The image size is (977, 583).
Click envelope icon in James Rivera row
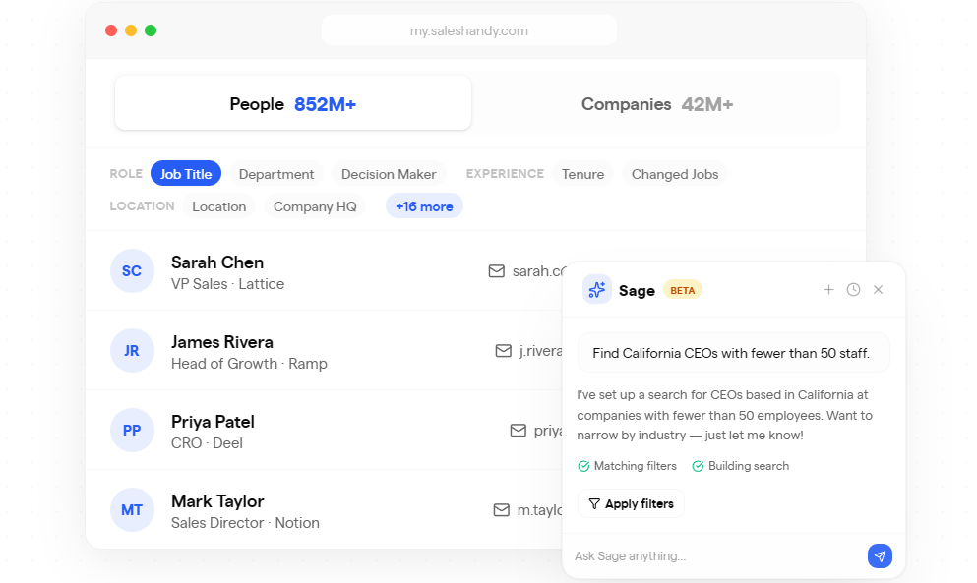coord(504,351)
